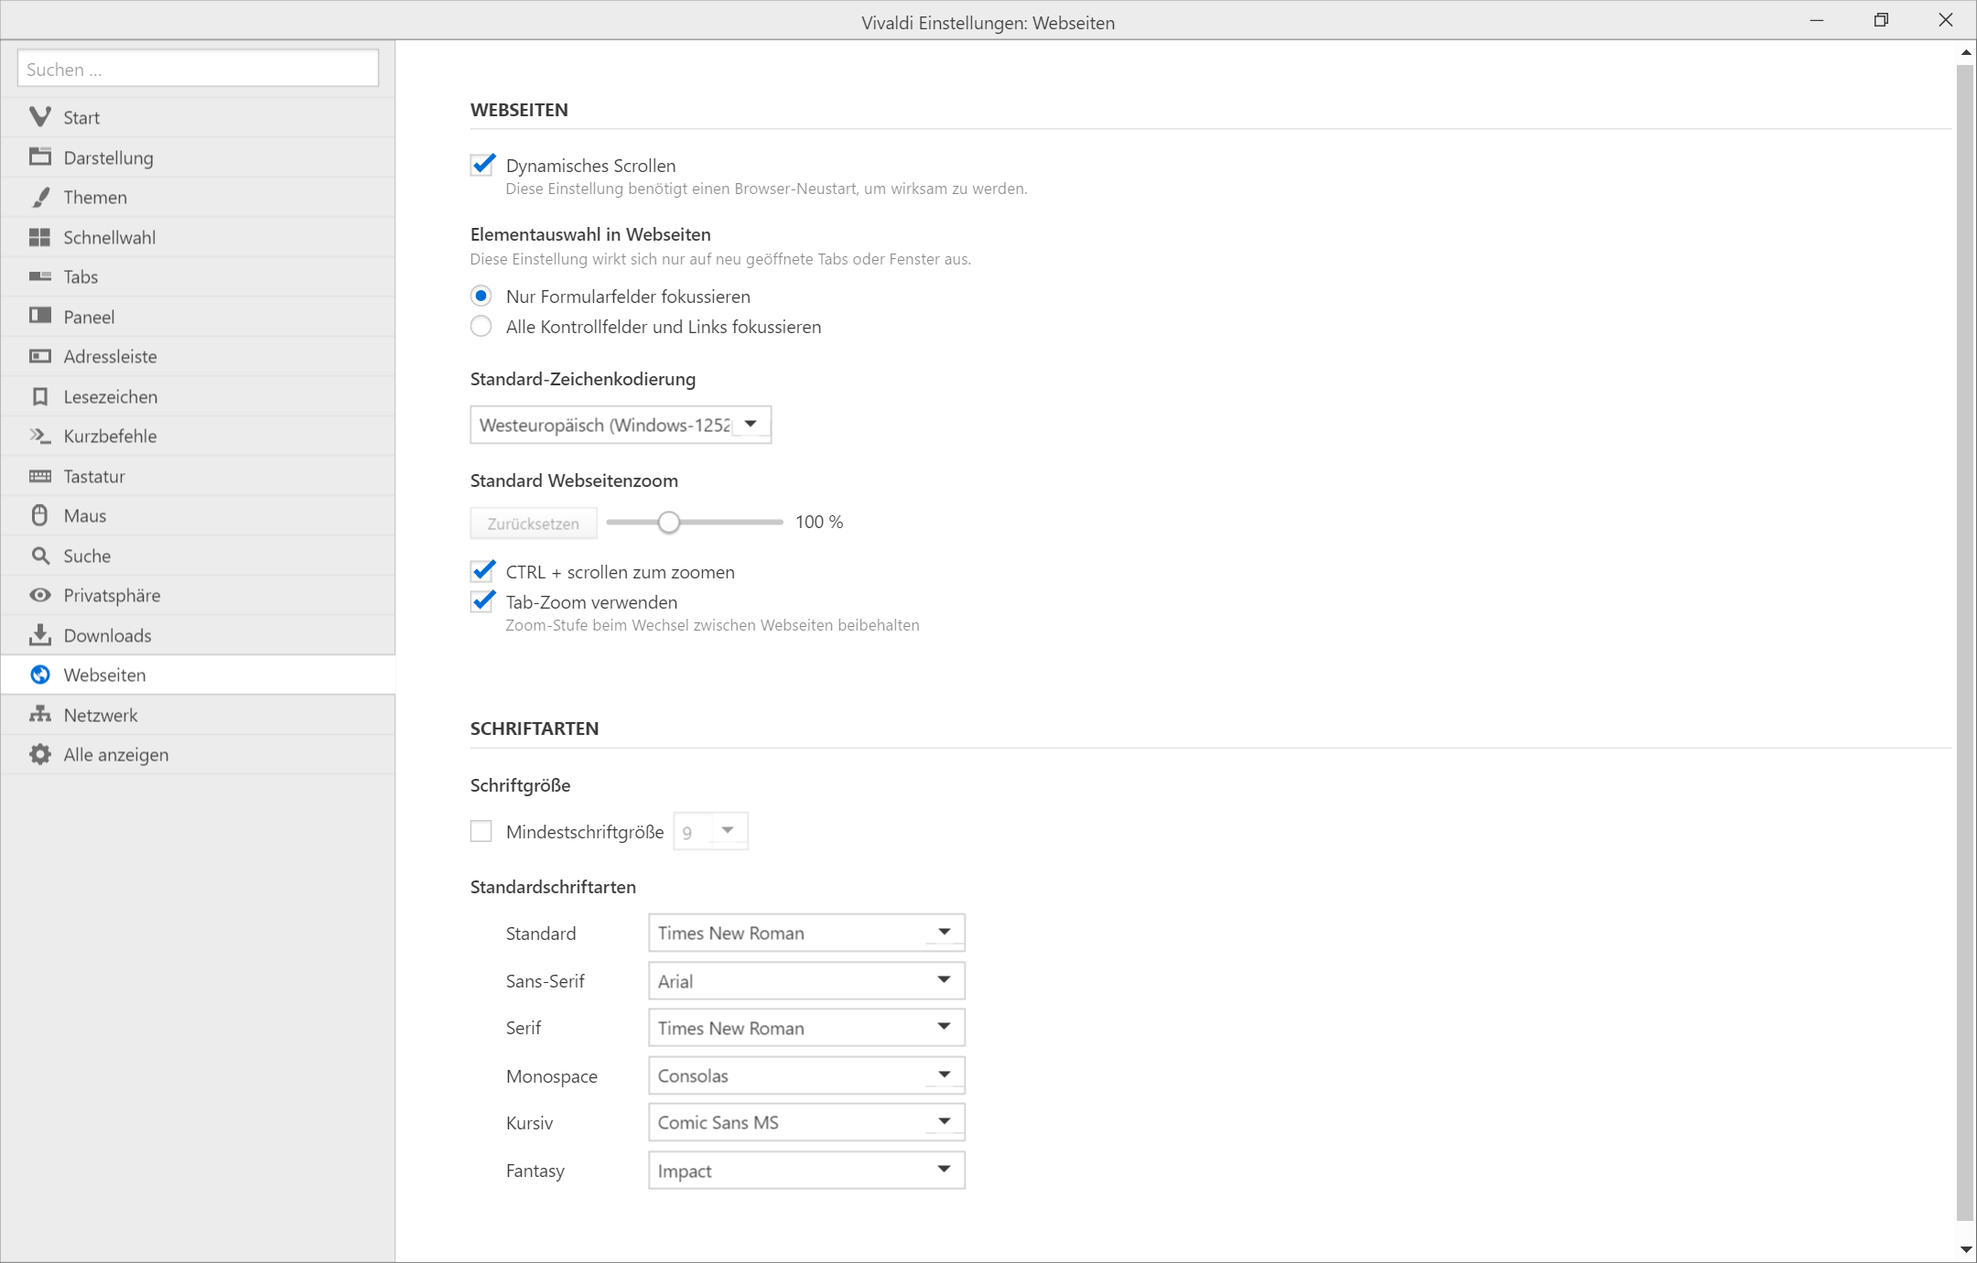This screenshot has height=1263, width=1977.
Task: Click the keyboard icon for Tastatur
Action: (39, 476)
